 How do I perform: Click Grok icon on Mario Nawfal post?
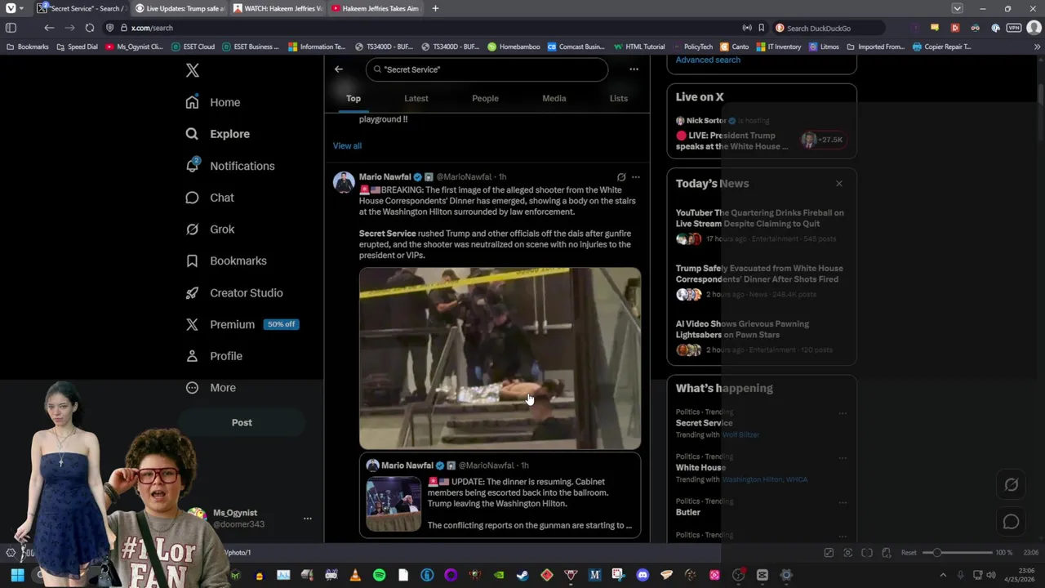[621, 176]
